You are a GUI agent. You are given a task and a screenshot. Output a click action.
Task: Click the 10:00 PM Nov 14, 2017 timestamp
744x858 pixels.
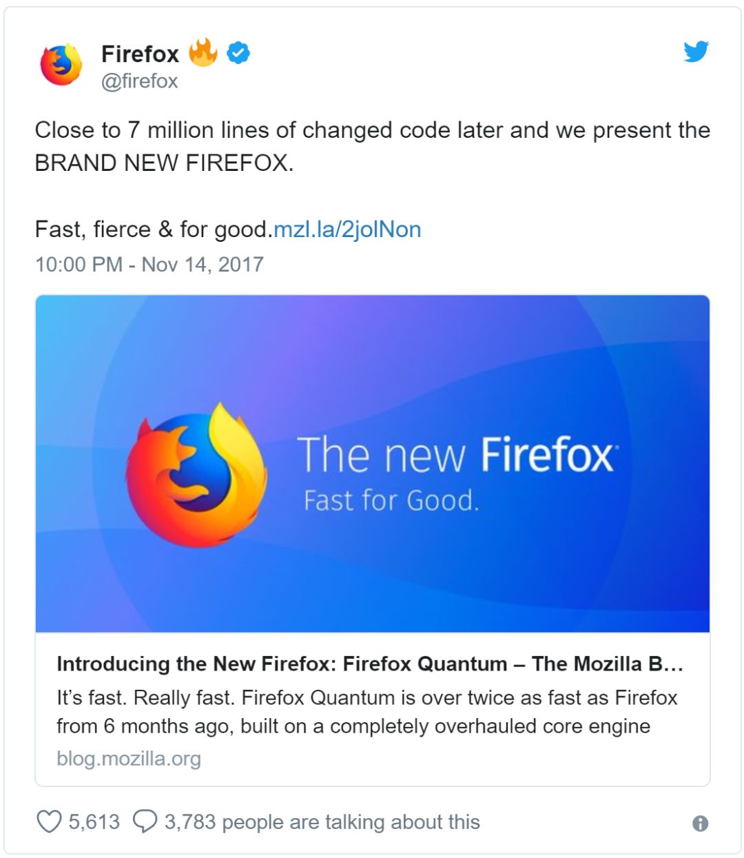coord(149,265)
